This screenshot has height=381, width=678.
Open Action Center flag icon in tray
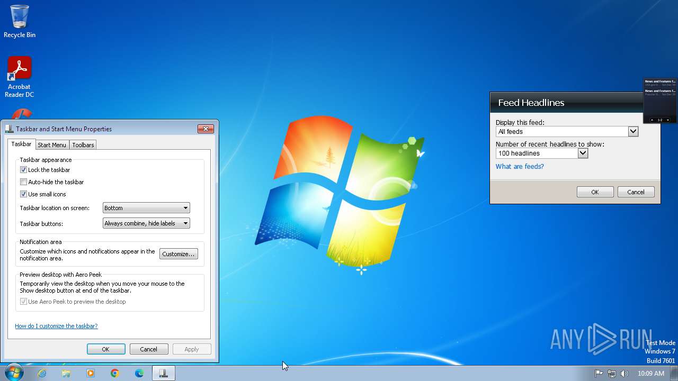(x=599, y=373)
